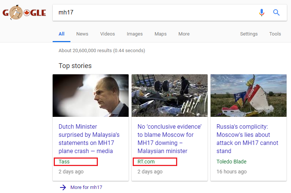Click the arrow icon beside More for mh17
This screenshot has height=193, width=291.
click(x=63, y=187)
